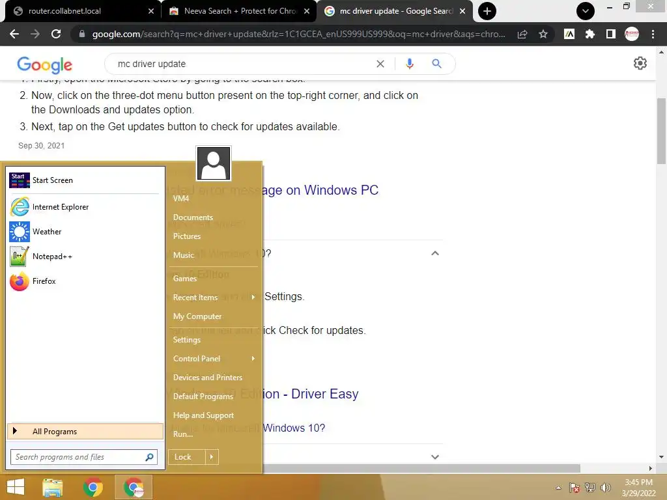Image resolution: width=667 pixels, height=500 pixels.
Task: Open Google quick settings gear
Action: click(640, 63)
